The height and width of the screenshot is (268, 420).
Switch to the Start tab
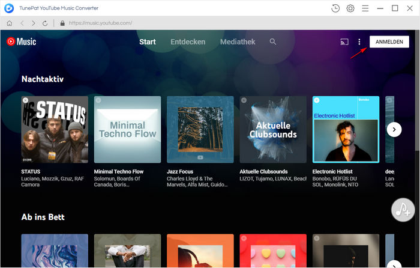pos(148,42)
